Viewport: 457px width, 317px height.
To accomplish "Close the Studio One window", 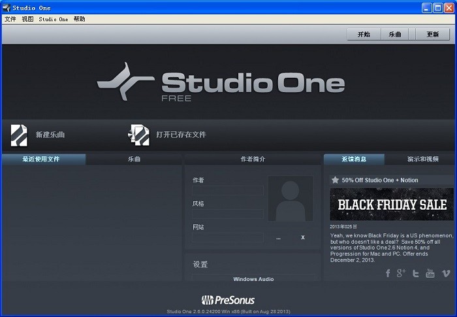I will tap(449, 8).
